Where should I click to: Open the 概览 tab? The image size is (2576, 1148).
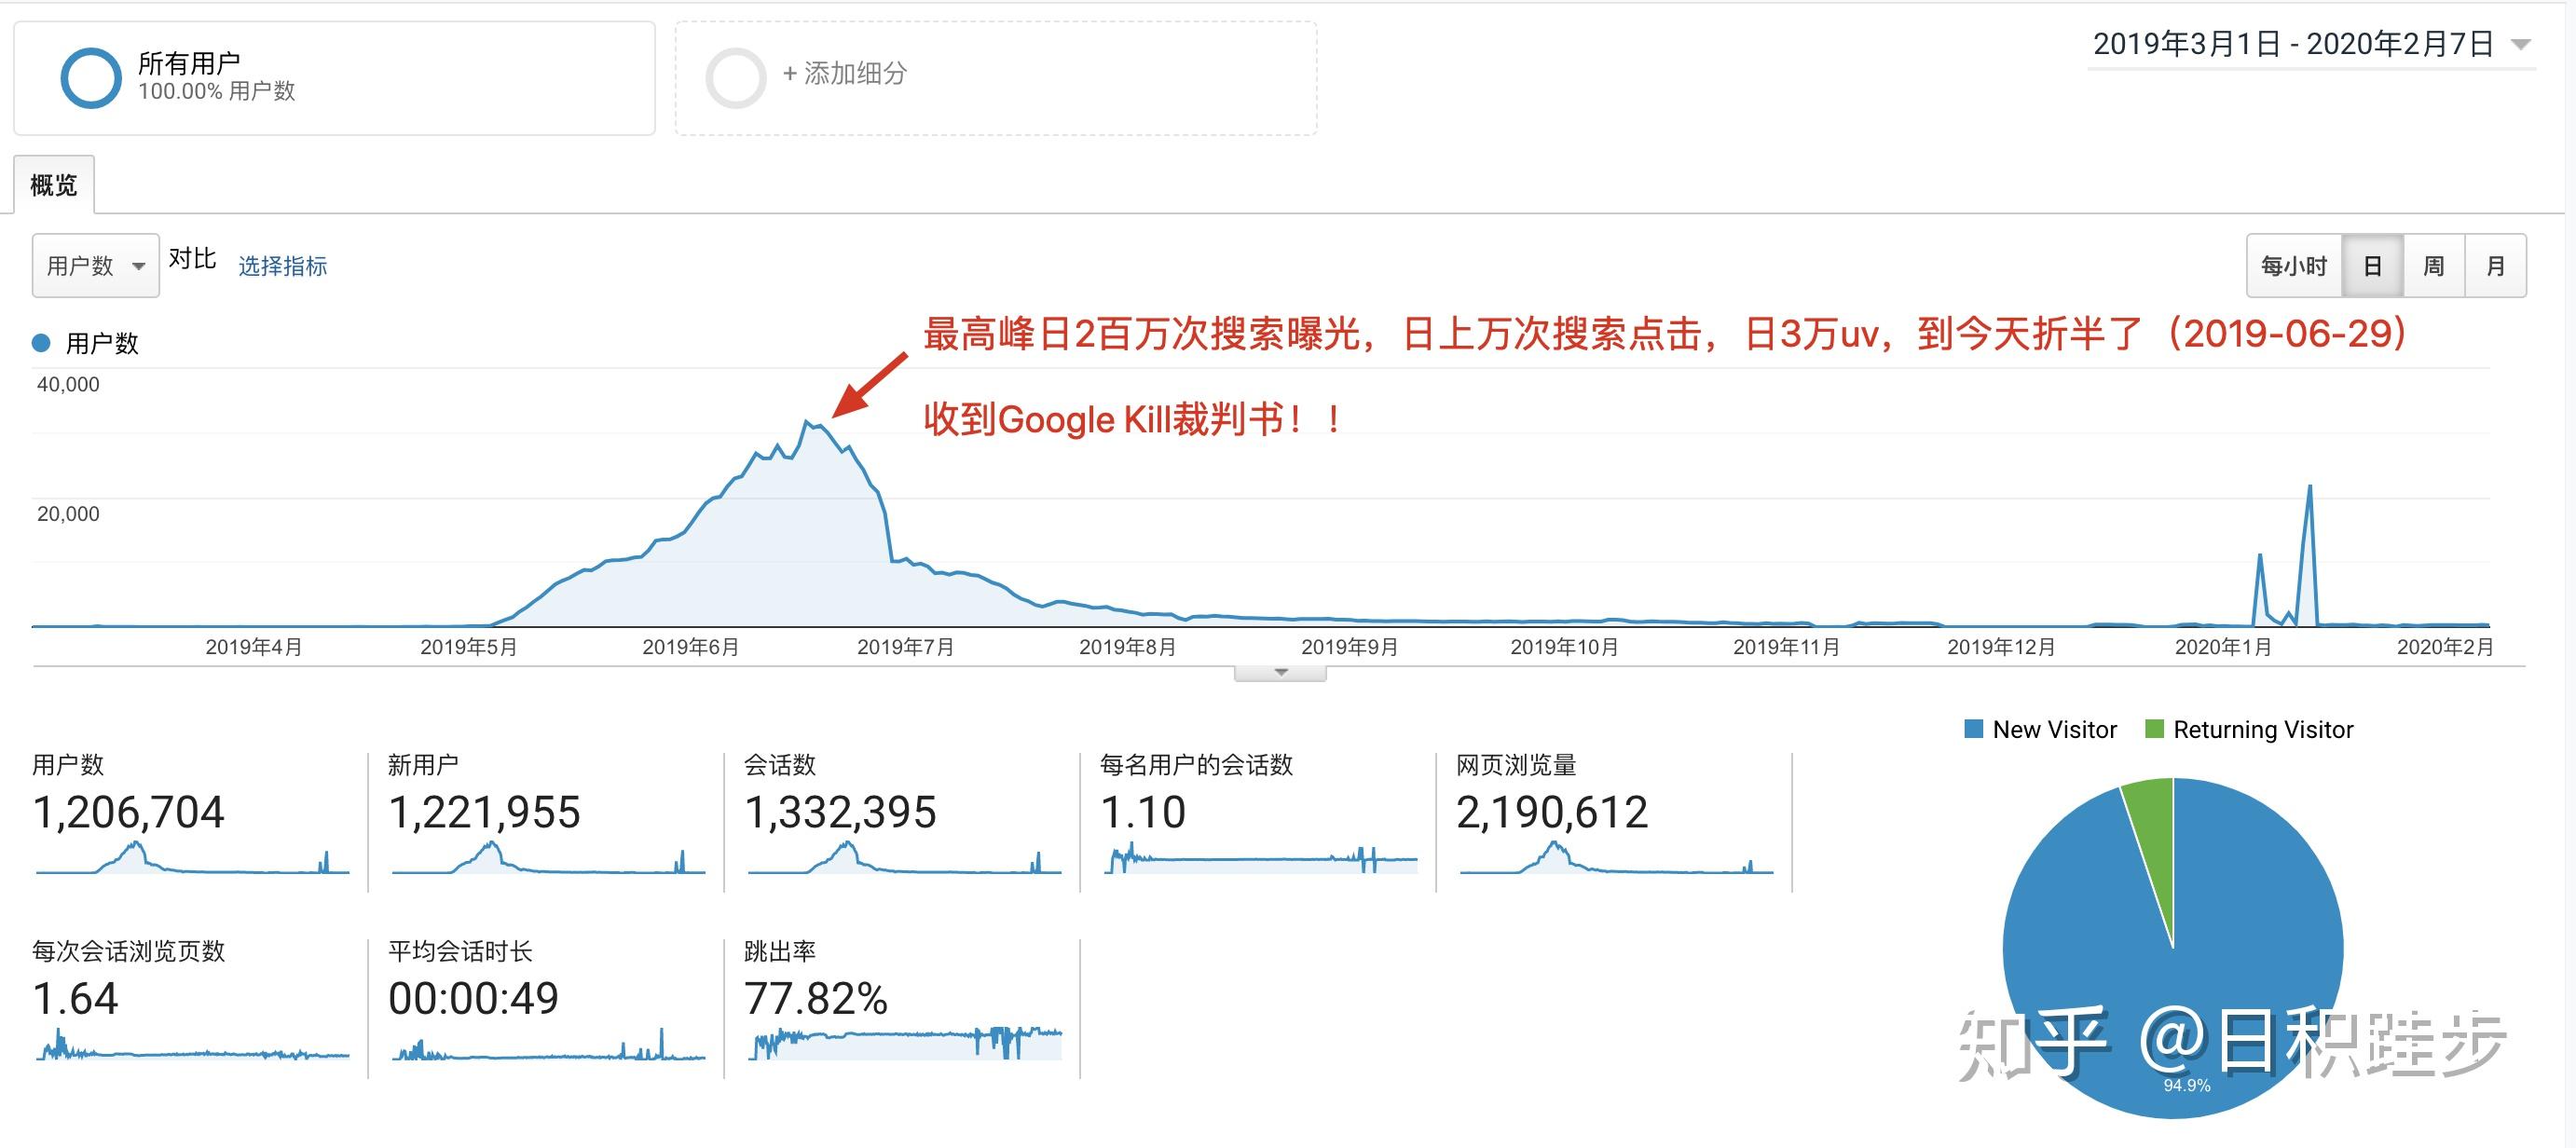pyautogui.click(x=54, y=186)
